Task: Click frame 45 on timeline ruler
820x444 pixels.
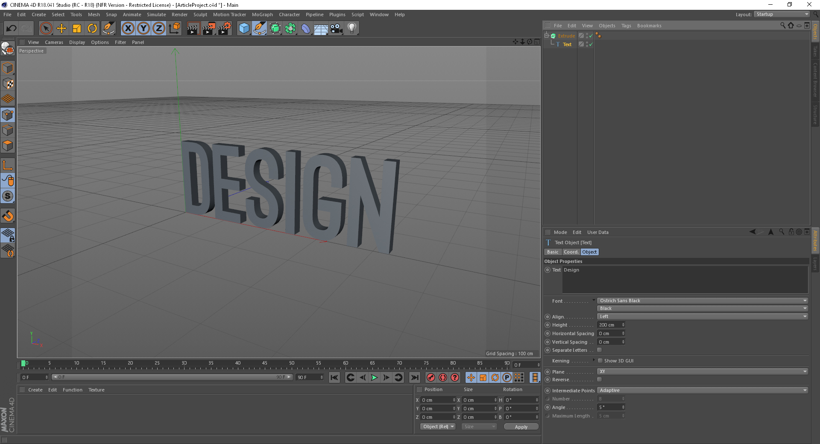Action: (x=265, y=364)
